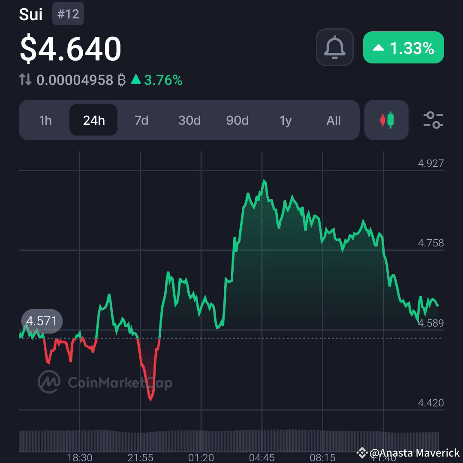Click the #12 rank badge
The height and width of the screenshot is (463, 463).
pyautogui.click(x=68, y=13)
